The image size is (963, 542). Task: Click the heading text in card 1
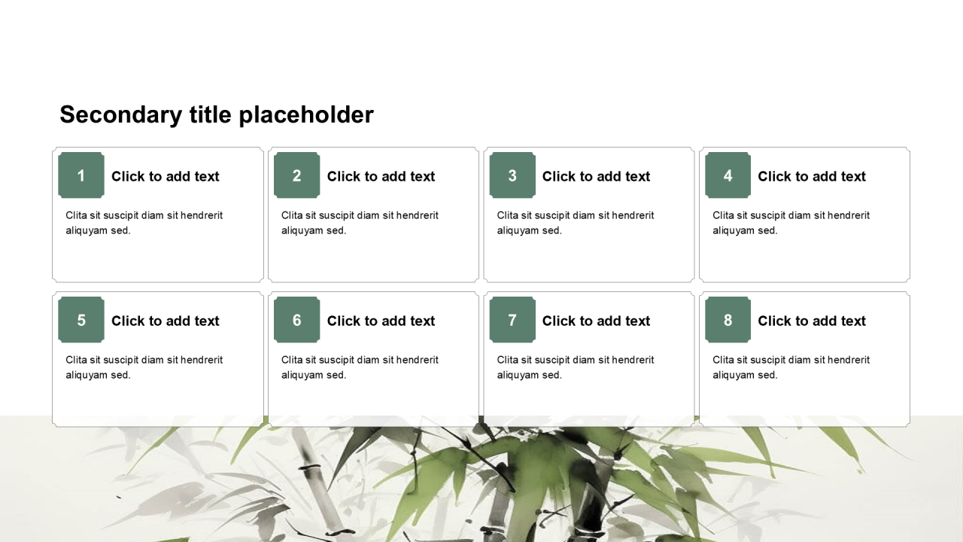point(166,176)
